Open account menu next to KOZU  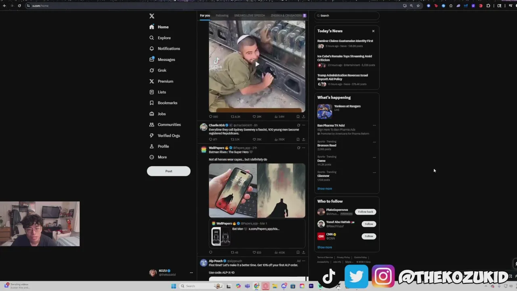[x=191, y=273]
